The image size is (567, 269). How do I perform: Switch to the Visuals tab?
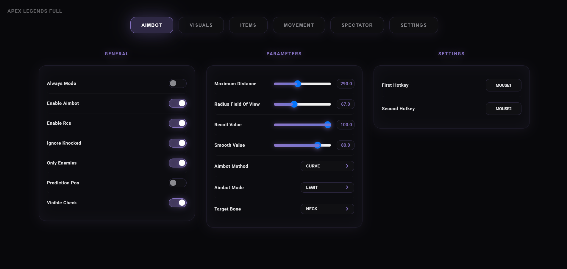click(x=201, y=25)
